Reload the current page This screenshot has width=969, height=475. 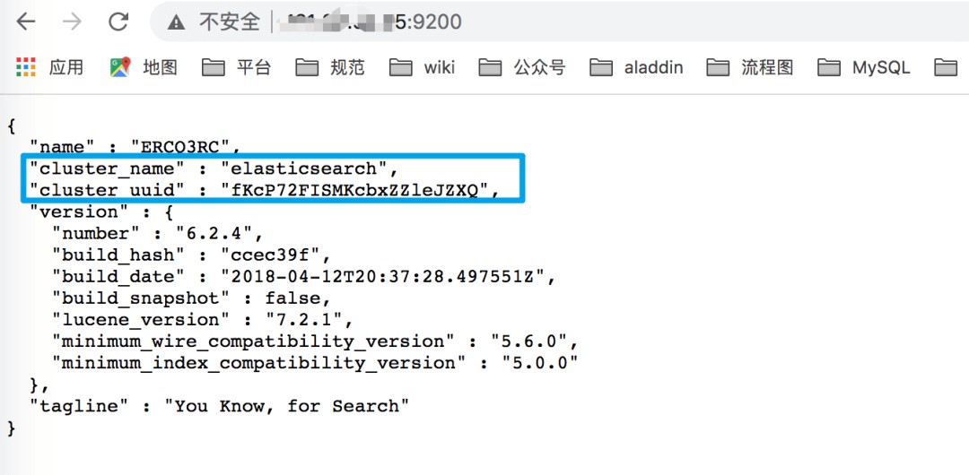118,22
